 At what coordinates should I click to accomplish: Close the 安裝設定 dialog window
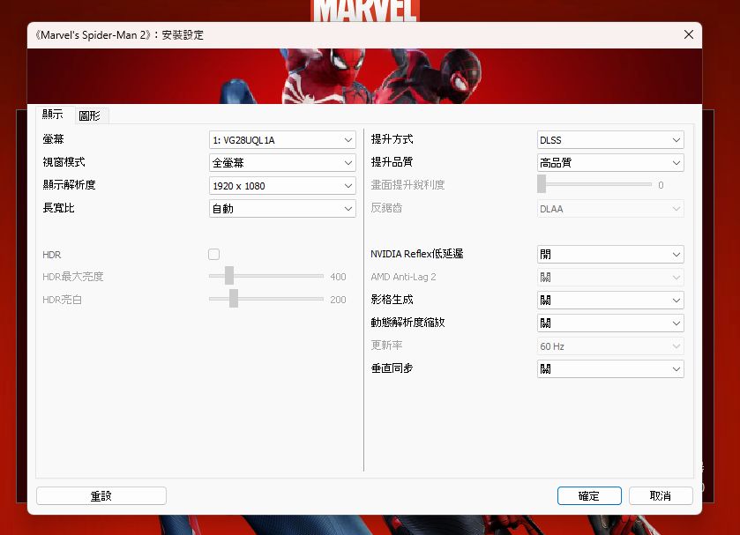(x=689, y=34)
